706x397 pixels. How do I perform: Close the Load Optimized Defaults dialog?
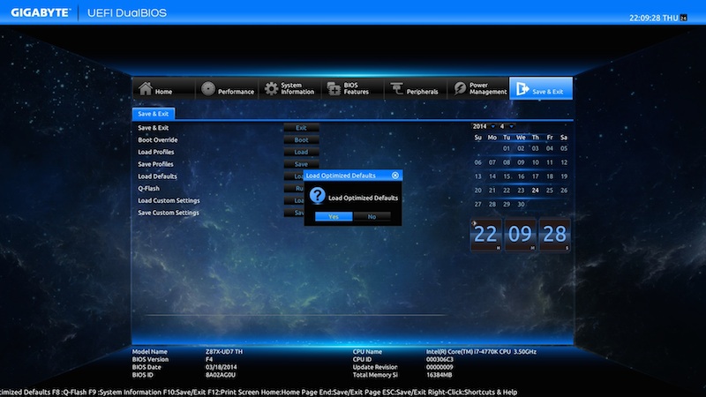coord(395,175)
